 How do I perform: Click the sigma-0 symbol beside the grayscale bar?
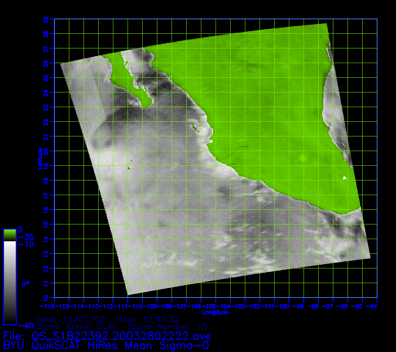[26, 283]
